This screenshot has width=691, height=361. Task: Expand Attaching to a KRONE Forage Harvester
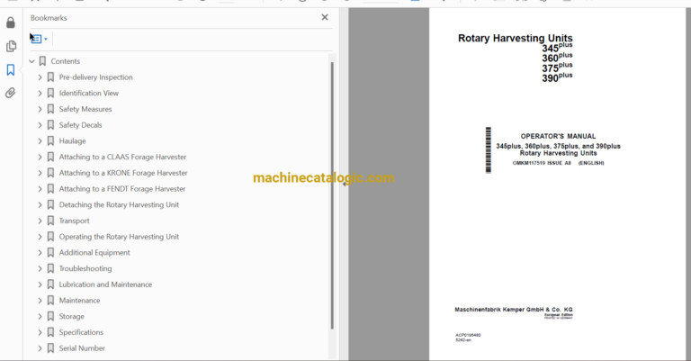pos(40,173)
